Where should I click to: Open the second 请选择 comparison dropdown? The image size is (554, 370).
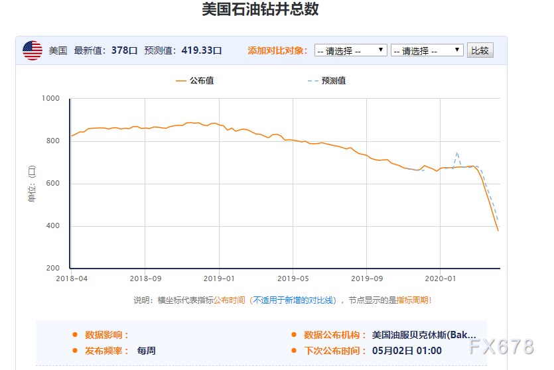(x=427, y=50)
